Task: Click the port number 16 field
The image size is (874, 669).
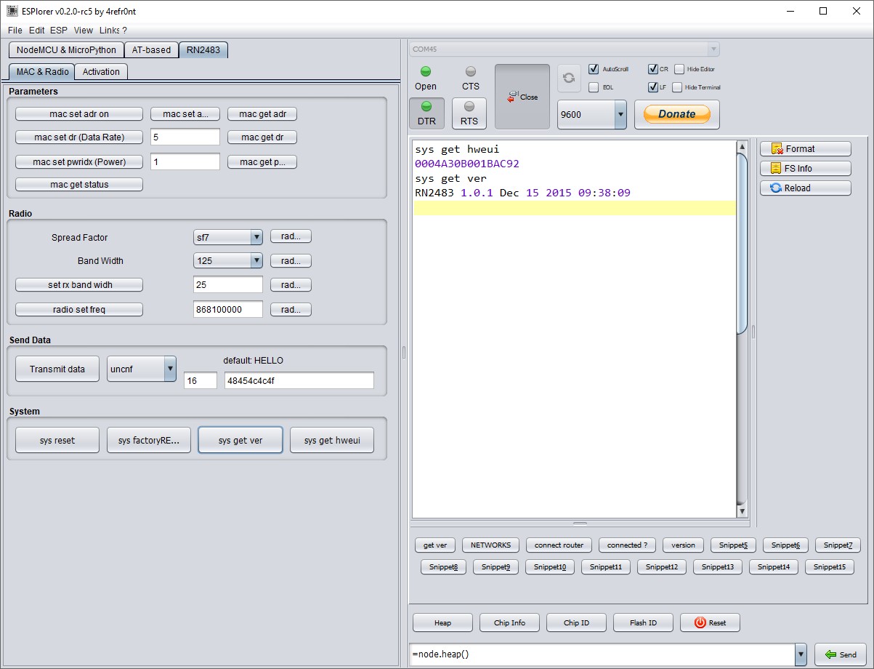Action: coord(201,380)
